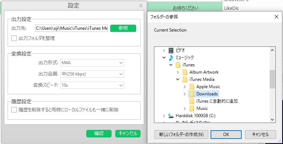Click OK in the folder browser
Viewport: 283px width, 144px height.
point(226,135)
